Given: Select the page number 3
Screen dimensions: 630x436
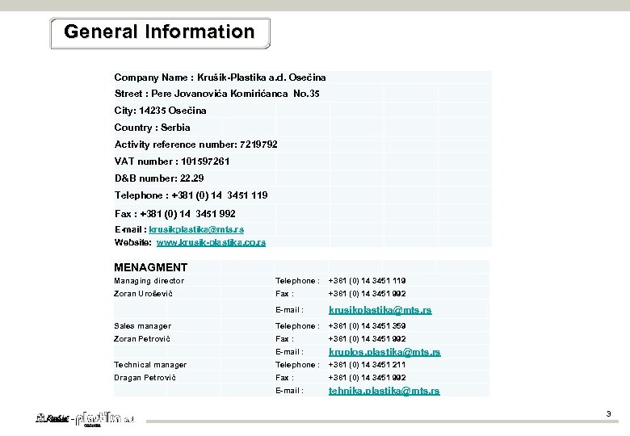Looking at the screenshot, I should (609, 414).
